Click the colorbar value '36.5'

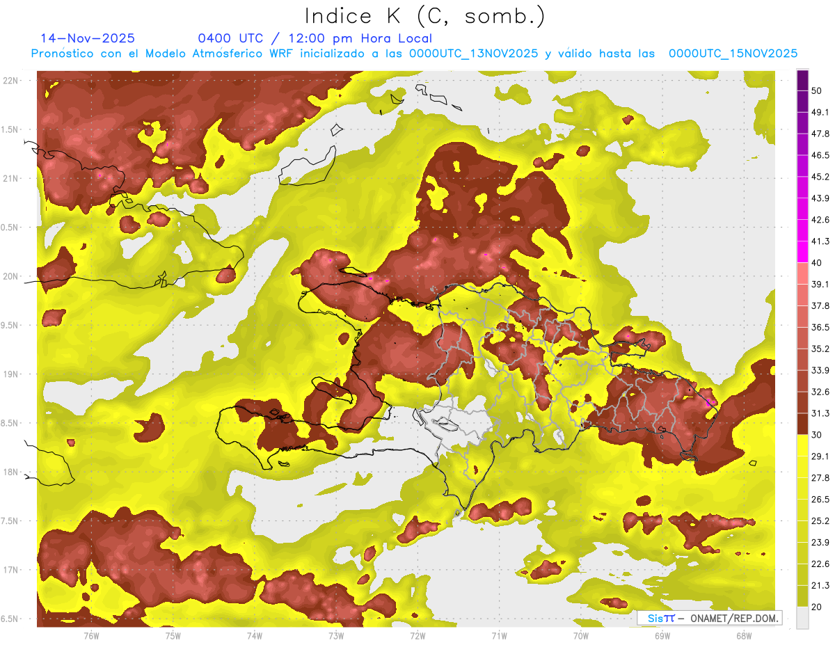(x=820, y=327)
